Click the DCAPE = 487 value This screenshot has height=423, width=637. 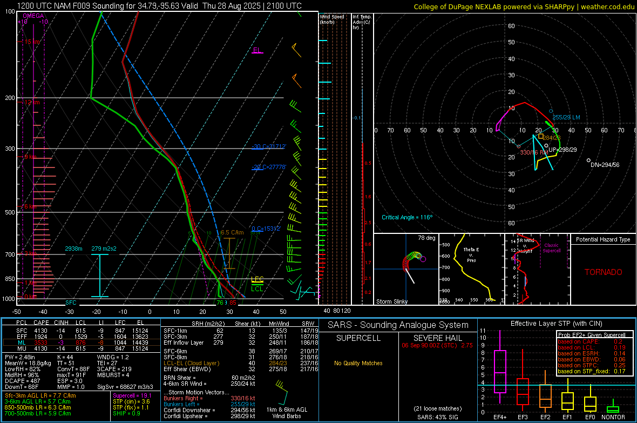tap(22, 381)
